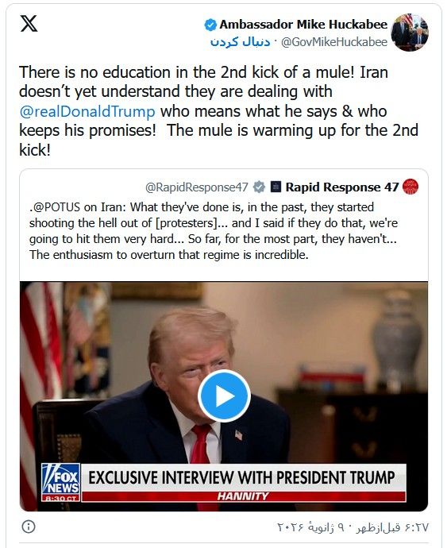Click the dark affiliate badge icon
Screen dimensions: 447x548
pyautogui.click(x=276, y=187)
